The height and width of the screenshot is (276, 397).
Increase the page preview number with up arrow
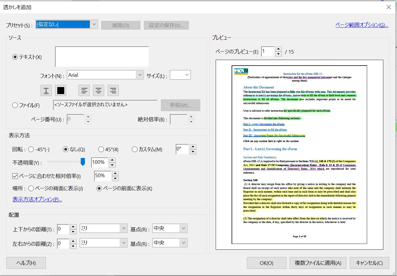pos(278,49)
